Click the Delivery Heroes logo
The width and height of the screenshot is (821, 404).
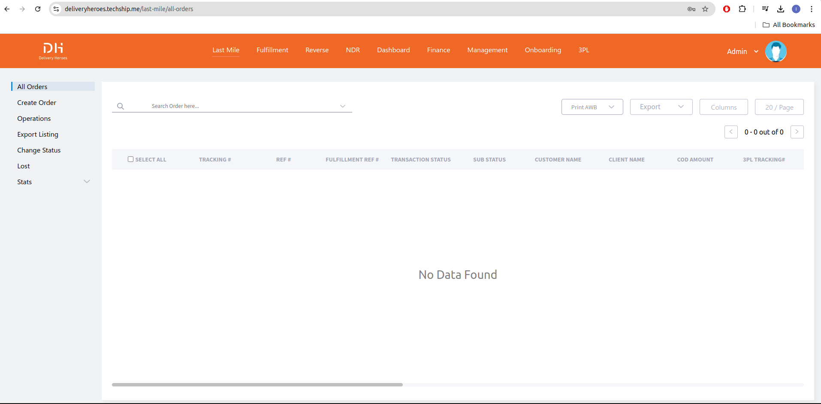[x=53, y=51]
